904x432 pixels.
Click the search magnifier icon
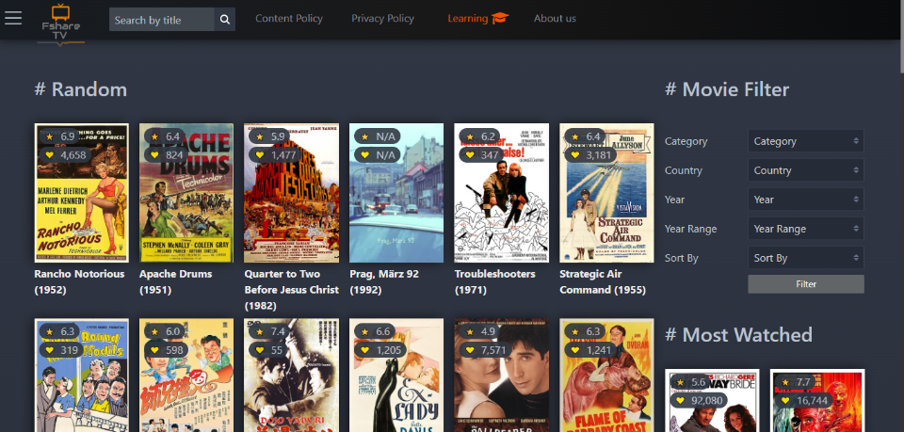pos(224,20)
